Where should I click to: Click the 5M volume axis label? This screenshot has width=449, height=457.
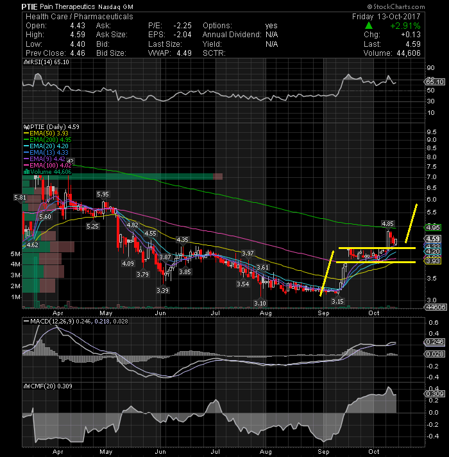tap(15, 254)
